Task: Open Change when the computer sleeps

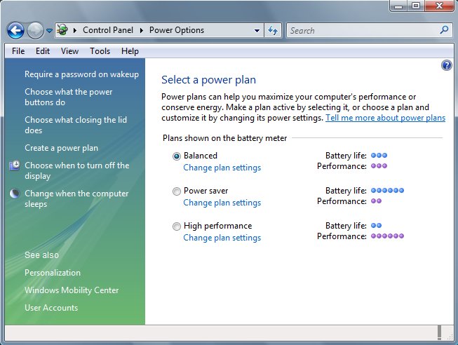Action: (x=76, y=198)
